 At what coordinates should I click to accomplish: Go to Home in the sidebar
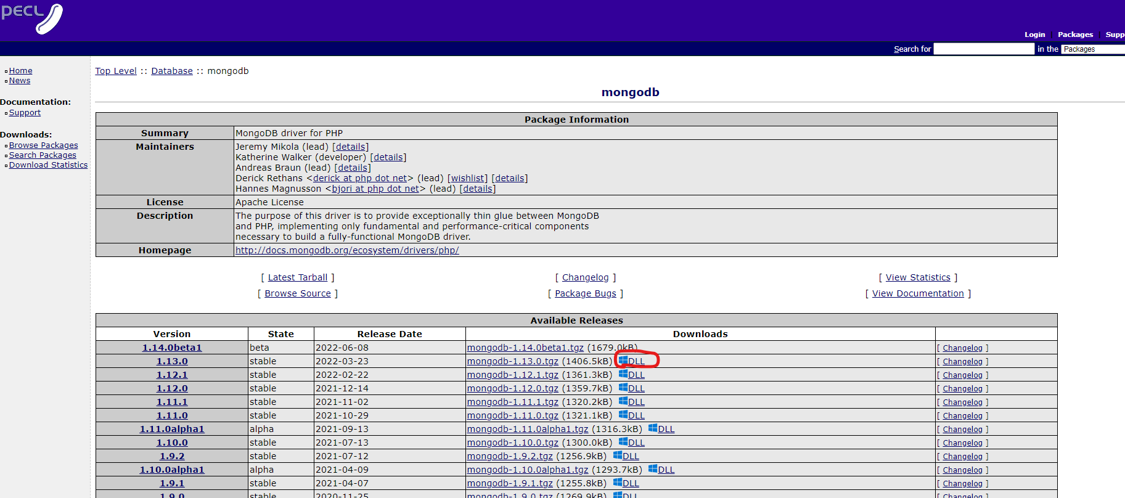click(x=20, y=71)
